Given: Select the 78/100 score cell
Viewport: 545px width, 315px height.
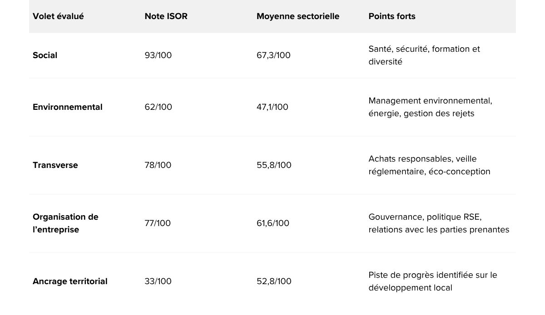Looking at the screenshot, I should (158, 165).
